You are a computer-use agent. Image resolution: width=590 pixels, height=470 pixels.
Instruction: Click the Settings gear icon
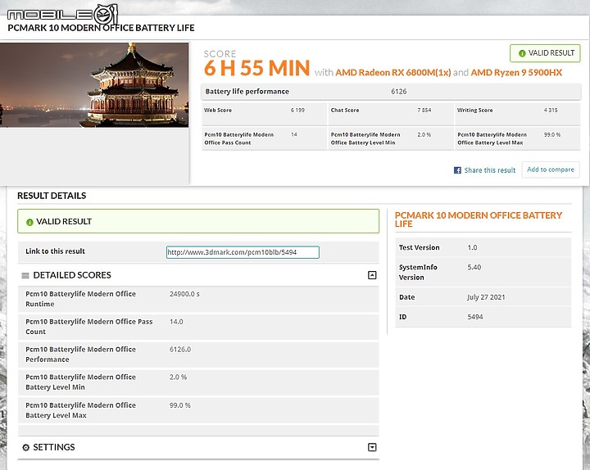[x=25, y=447]
